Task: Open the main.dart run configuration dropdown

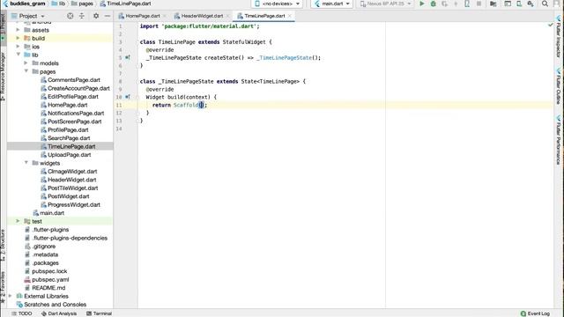Action: click(x=331, y=4)
